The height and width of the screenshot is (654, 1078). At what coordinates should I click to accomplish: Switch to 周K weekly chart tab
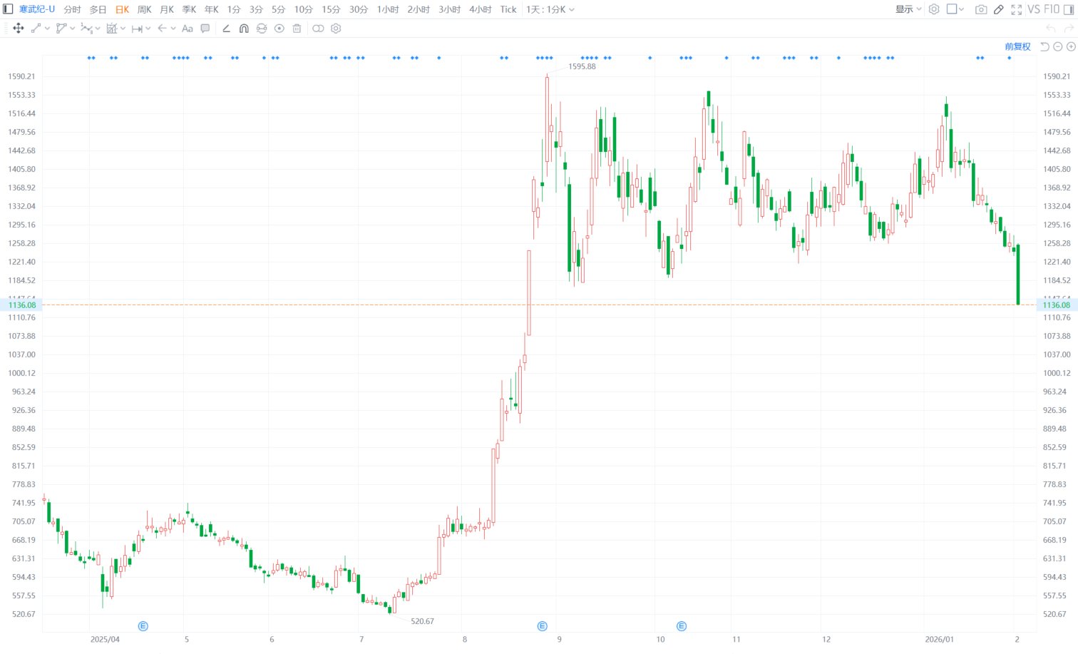[145, 9]
